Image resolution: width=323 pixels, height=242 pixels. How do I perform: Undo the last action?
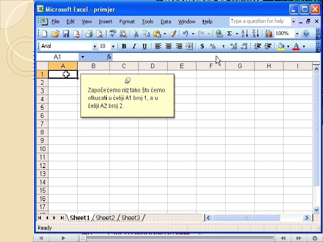pyautogui.click(x=186, y=34)
